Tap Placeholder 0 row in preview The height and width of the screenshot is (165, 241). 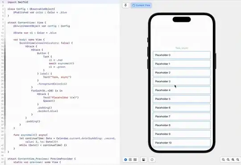182,55
